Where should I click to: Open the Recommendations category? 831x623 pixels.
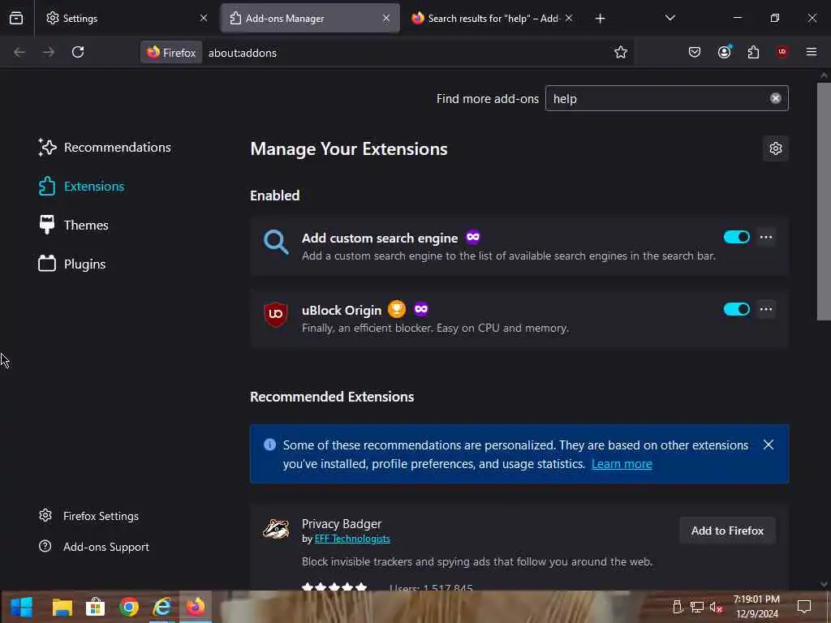[105, 148]
